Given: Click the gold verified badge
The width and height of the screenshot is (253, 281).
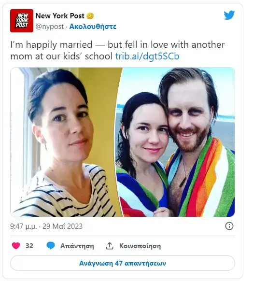Looking at the screenshot, I should click(90, 16).
